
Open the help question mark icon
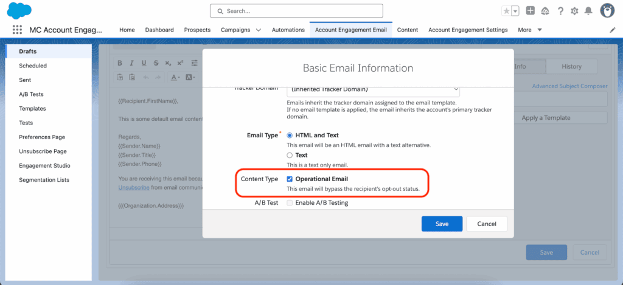(x=560, y=11)
